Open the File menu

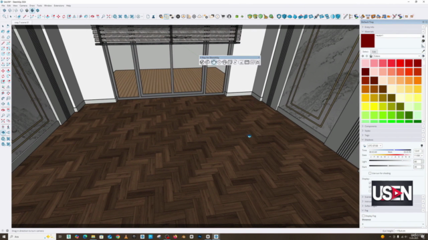coord(3,5)
